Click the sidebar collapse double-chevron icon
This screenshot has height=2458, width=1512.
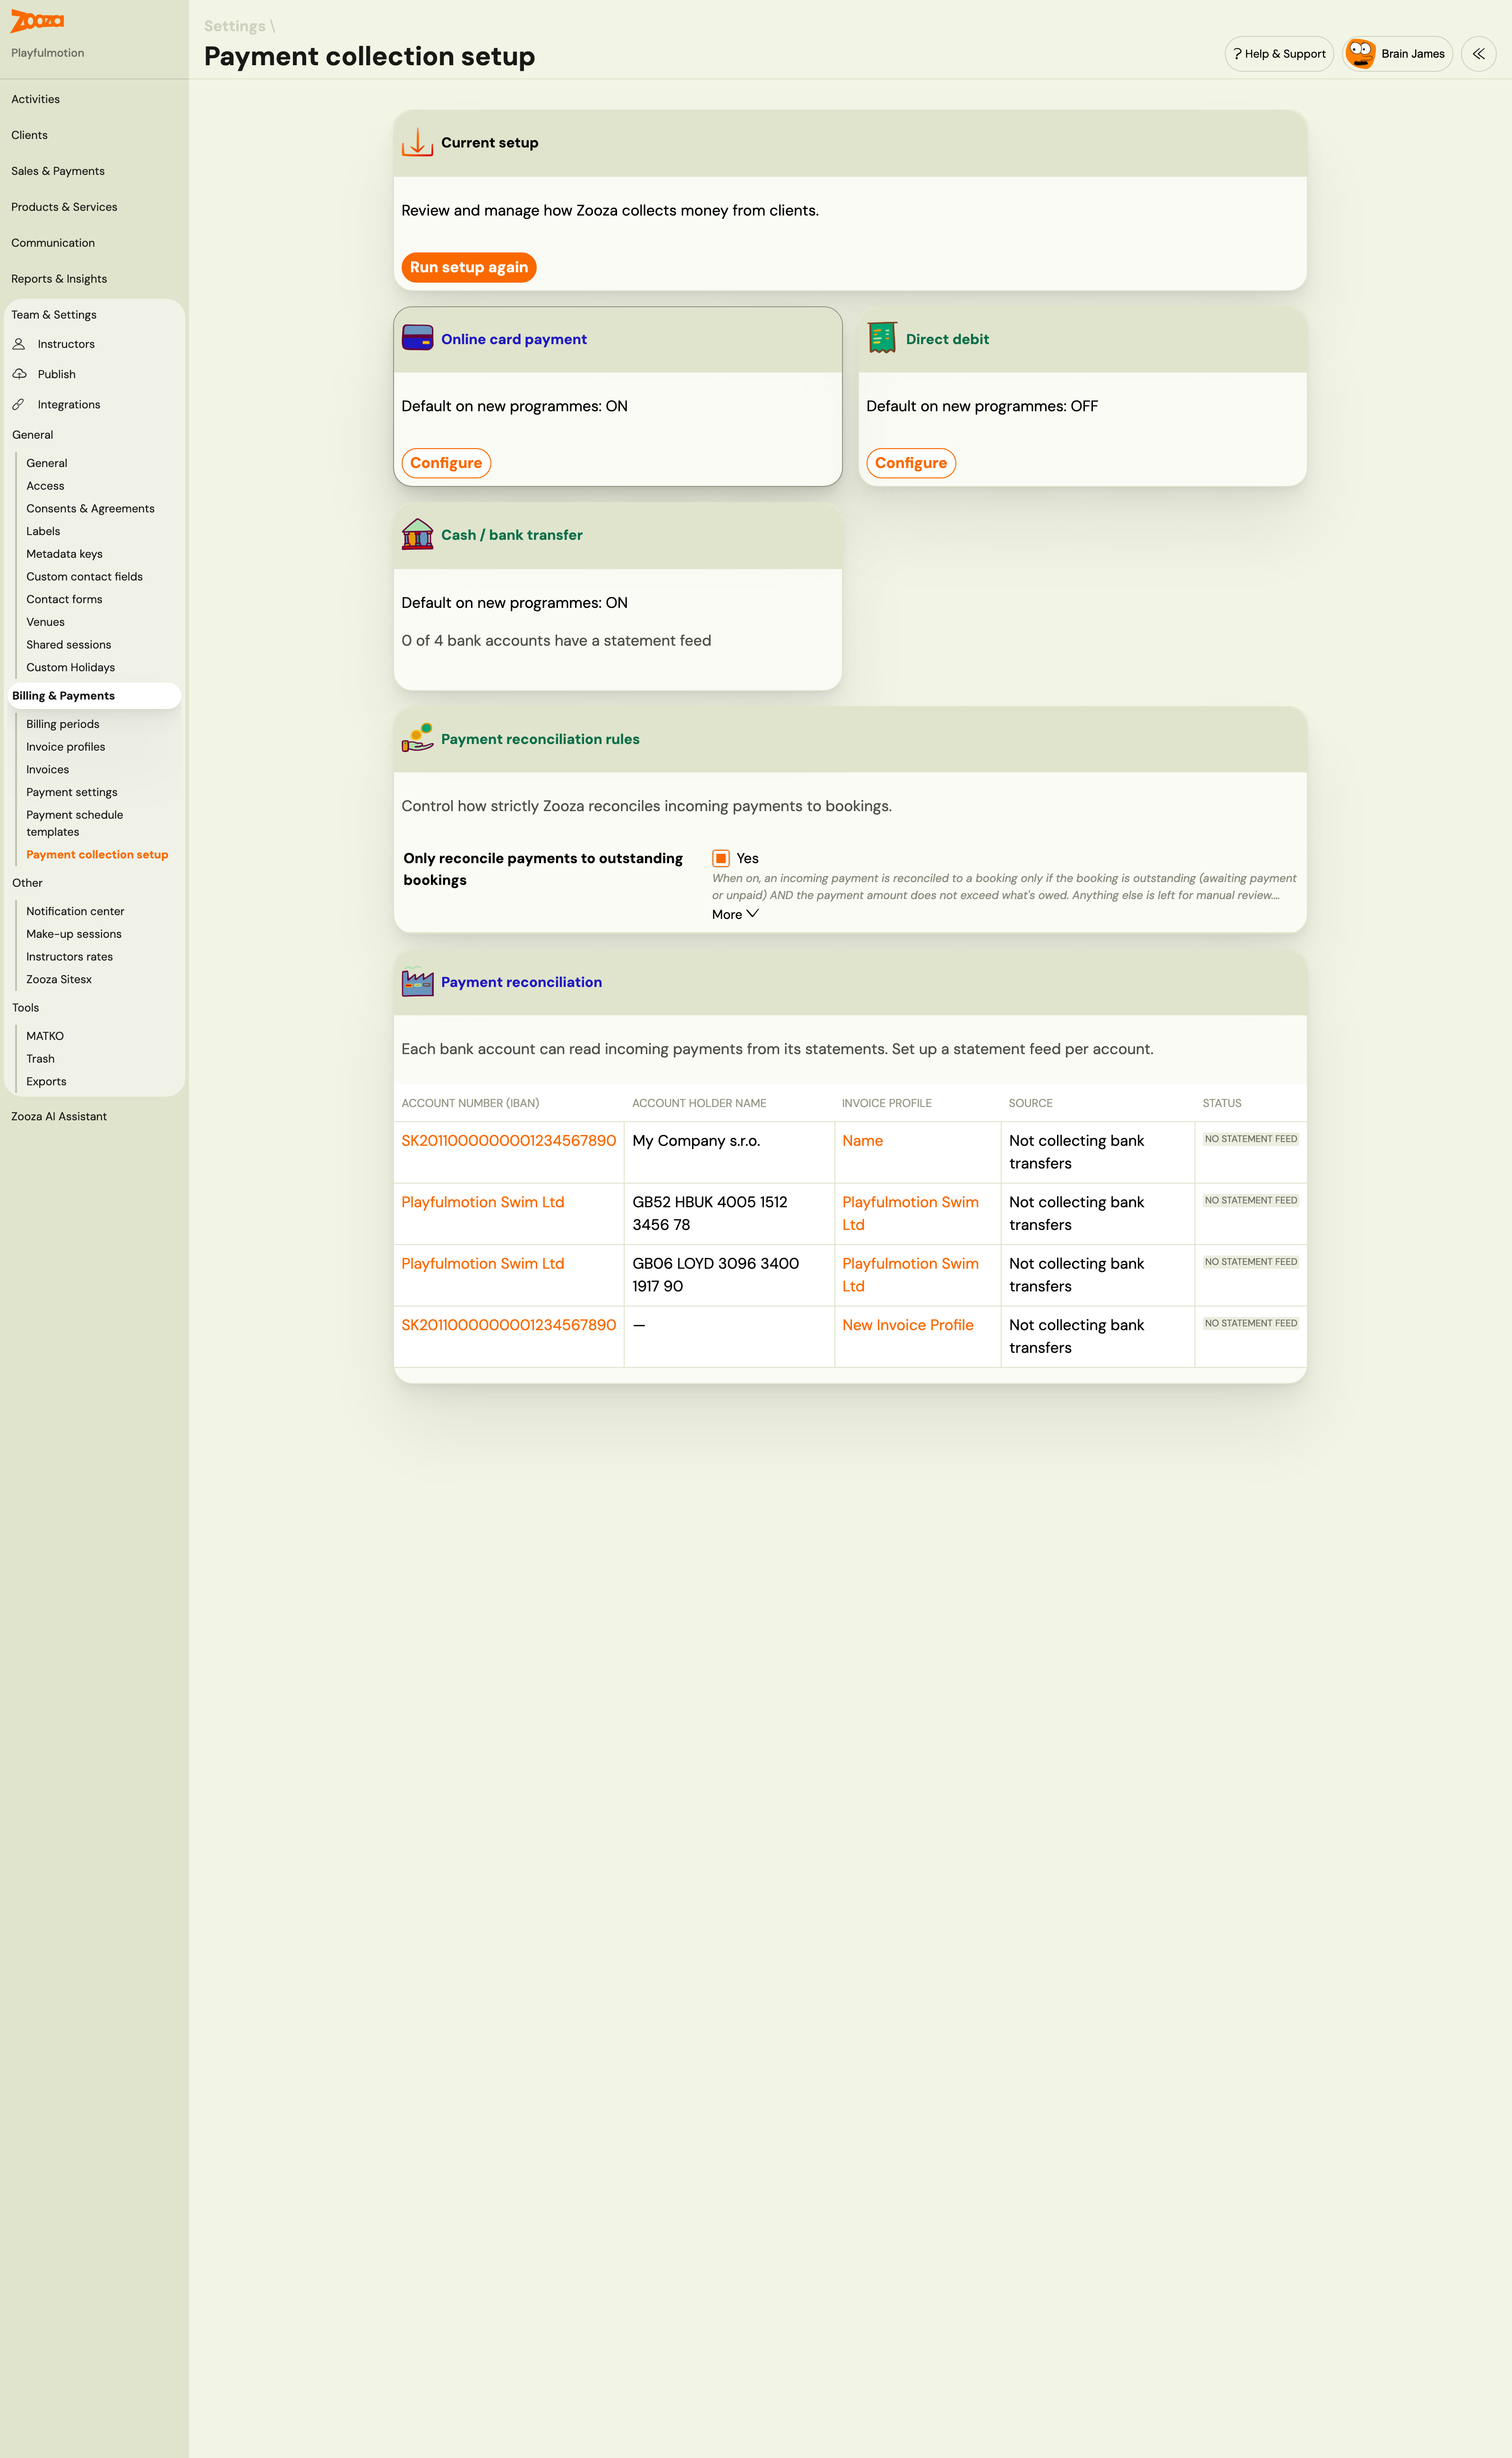(1478, 54)
